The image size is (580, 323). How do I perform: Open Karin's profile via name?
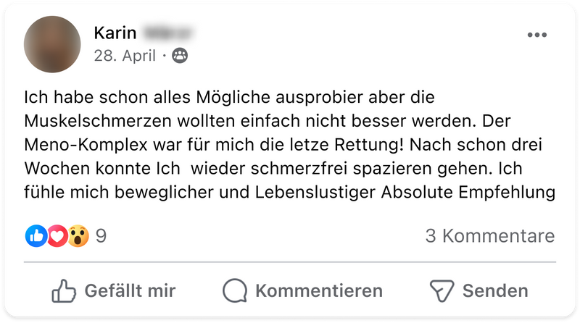114,33
